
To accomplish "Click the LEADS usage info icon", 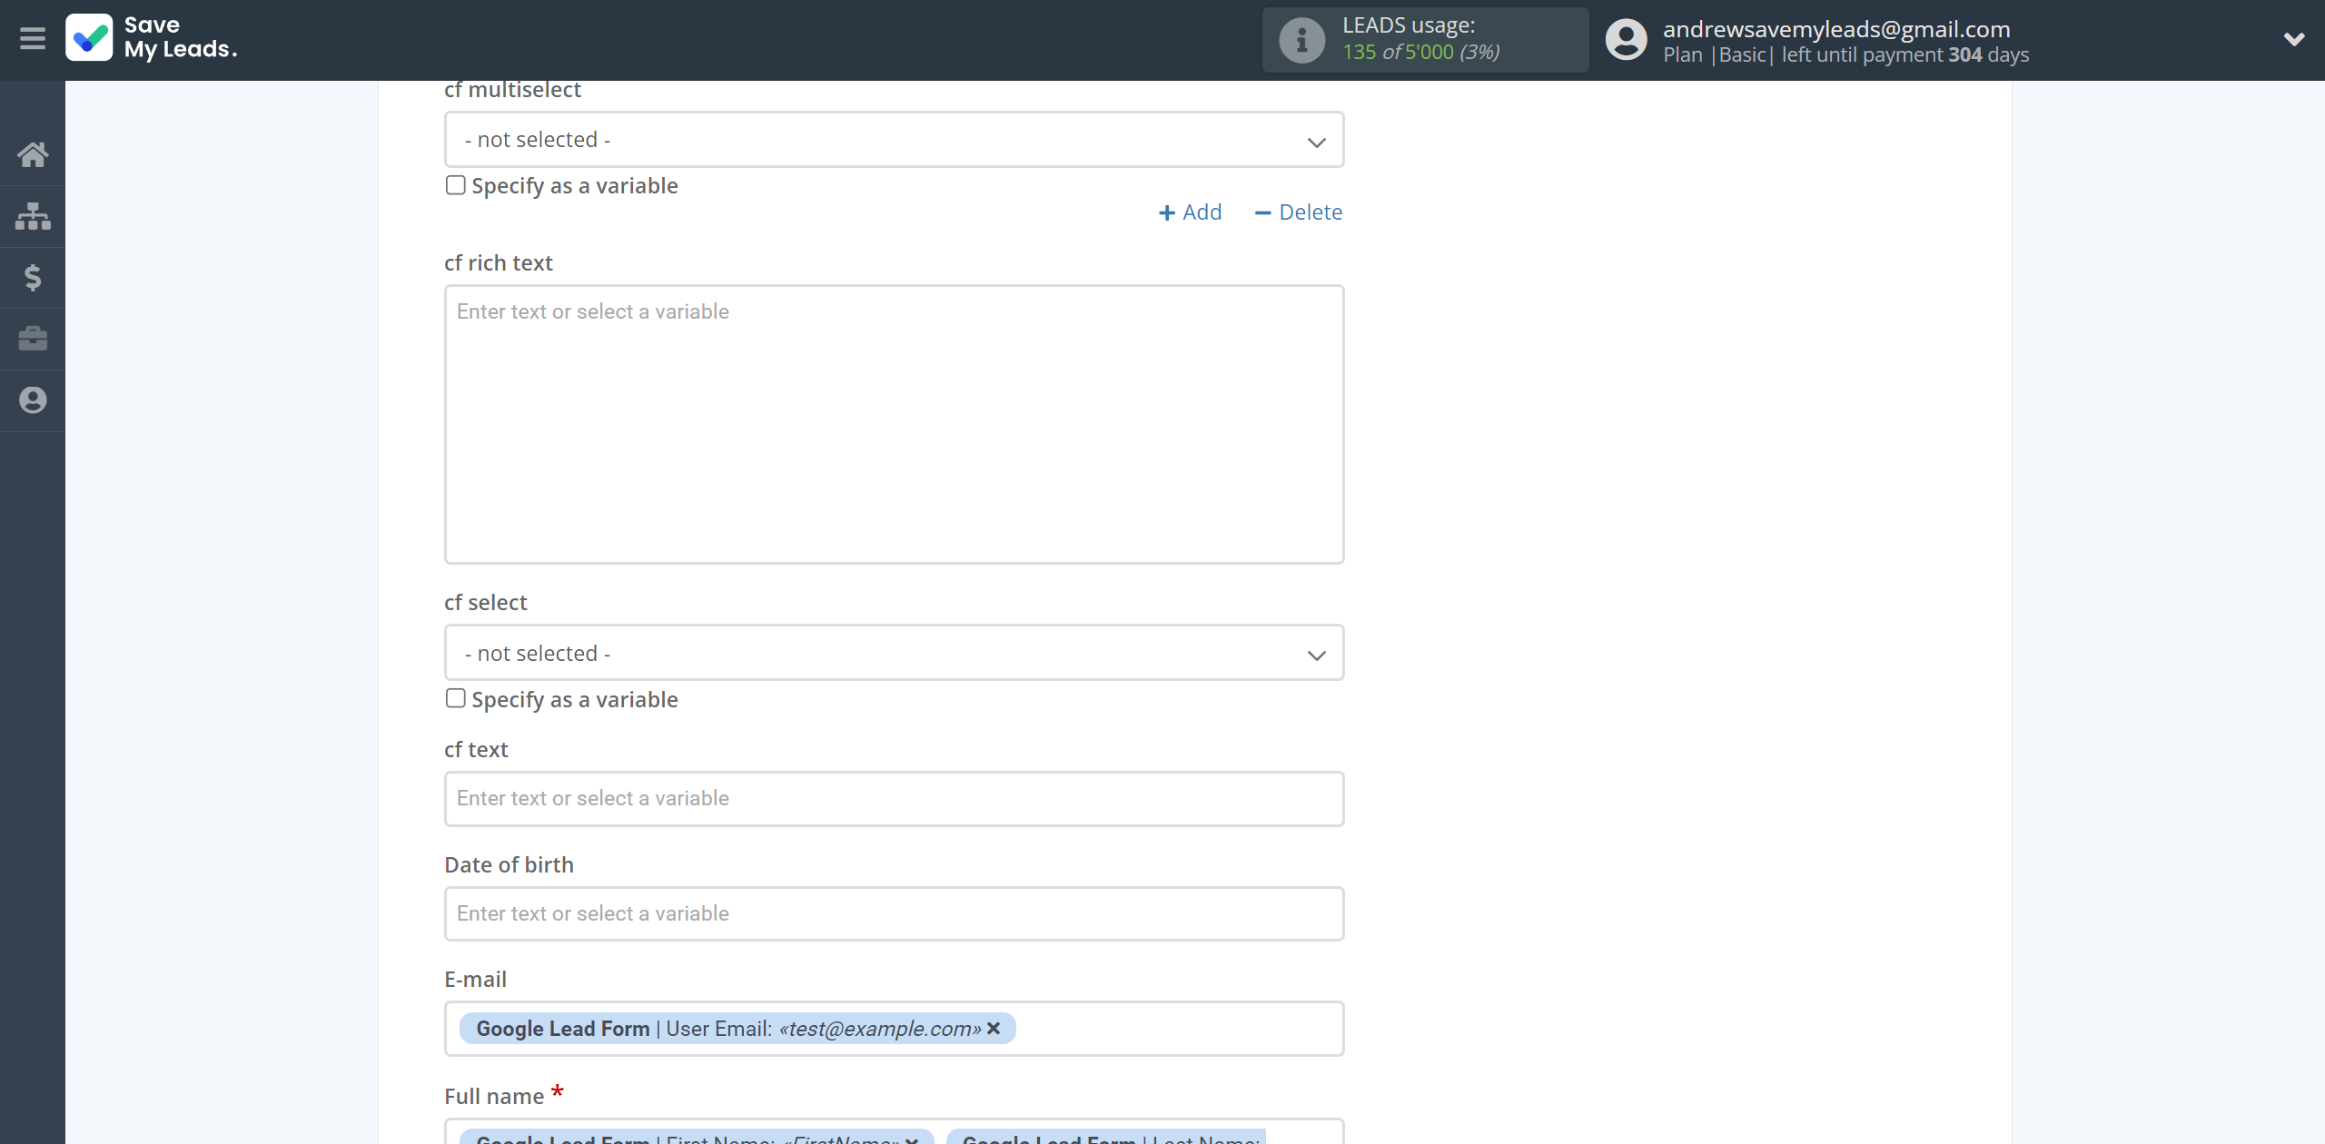I will pyautogui.click(x=1301, y=40).
